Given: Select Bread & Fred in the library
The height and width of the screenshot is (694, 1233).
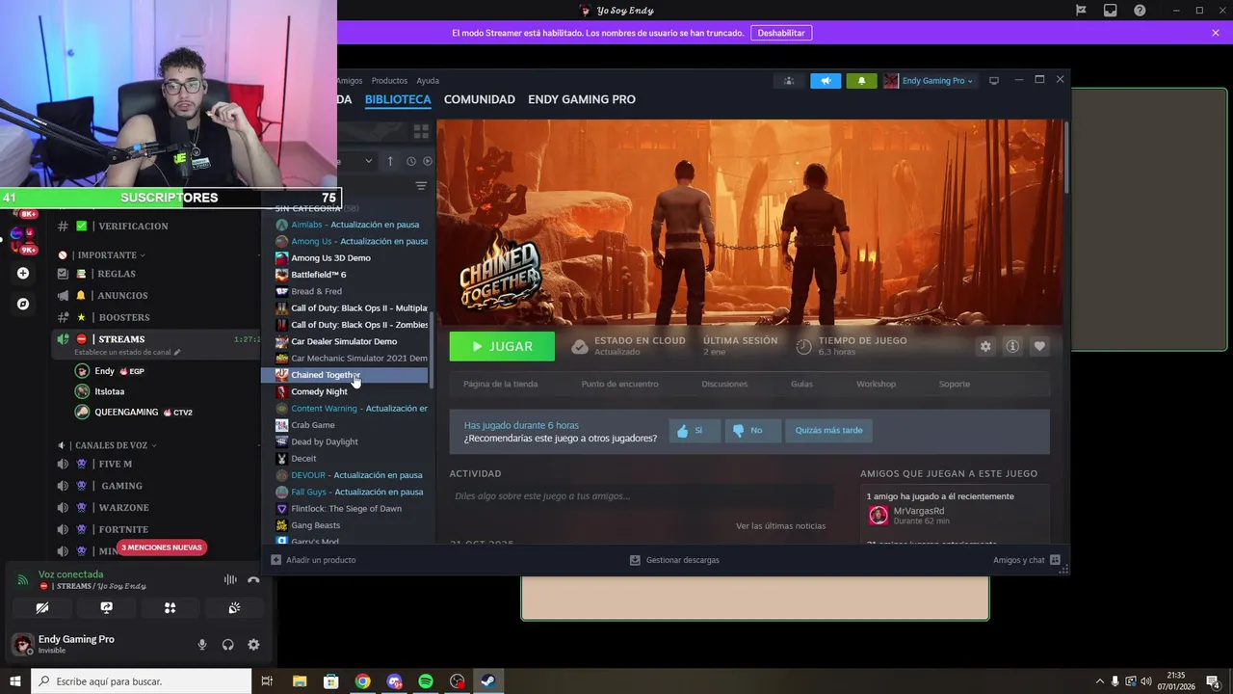Looking at the screenshot, I should click(351, 291).
